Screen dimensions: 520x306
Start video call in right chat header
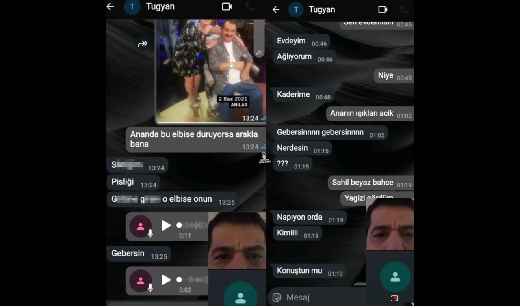(383, 9)
